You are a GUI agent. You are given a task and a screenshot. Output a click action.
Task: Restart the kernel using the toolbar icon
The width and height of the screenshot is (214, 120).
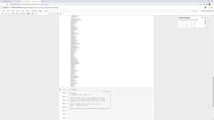tap(30, 14)
